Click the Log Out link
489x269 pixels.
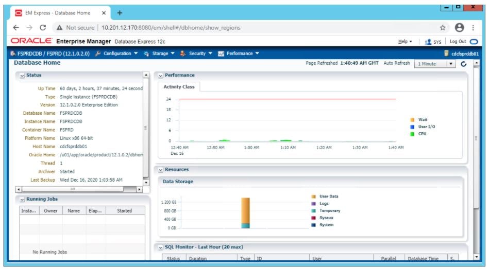[458, 42]
